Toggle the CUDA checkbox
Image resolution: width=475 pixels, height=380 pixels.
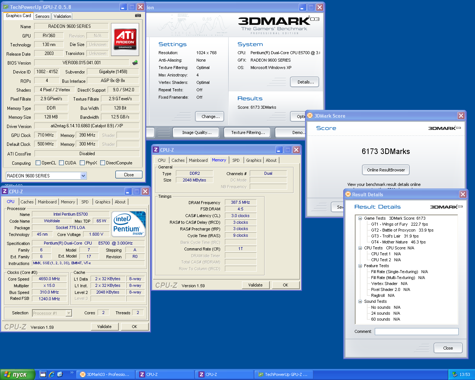[61, 163]
